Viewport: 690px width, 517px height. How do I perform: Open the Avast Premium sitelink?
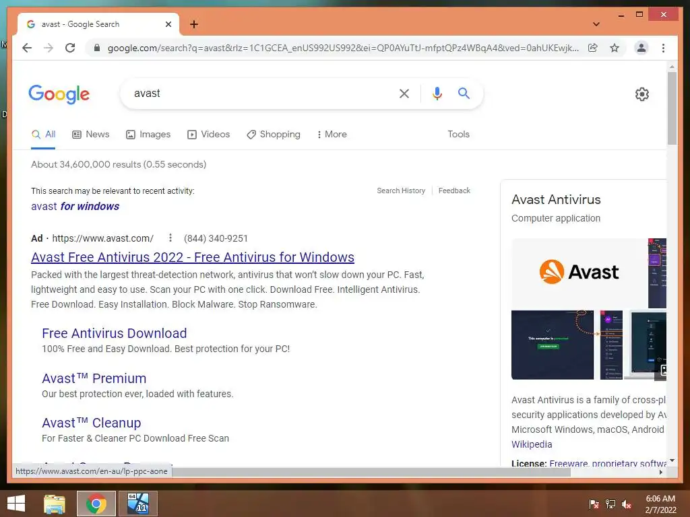tap(94, 378)
